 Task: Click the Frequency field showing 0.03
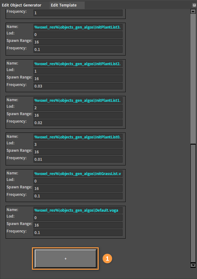(78, 86)
